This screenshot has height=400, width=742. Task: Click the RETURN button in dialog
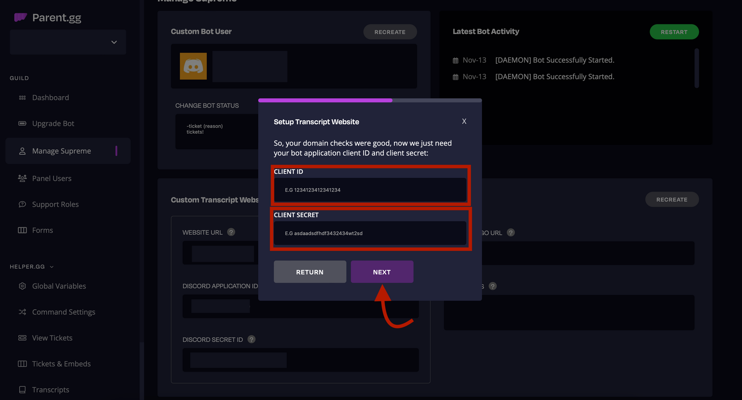coord(310,272)
